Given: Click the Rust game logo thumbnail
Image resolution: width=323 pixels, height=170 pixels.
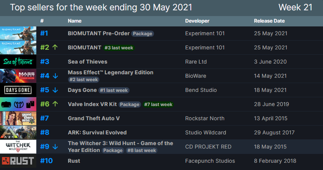Looking at the screenshot, I should tap(18, 161).
